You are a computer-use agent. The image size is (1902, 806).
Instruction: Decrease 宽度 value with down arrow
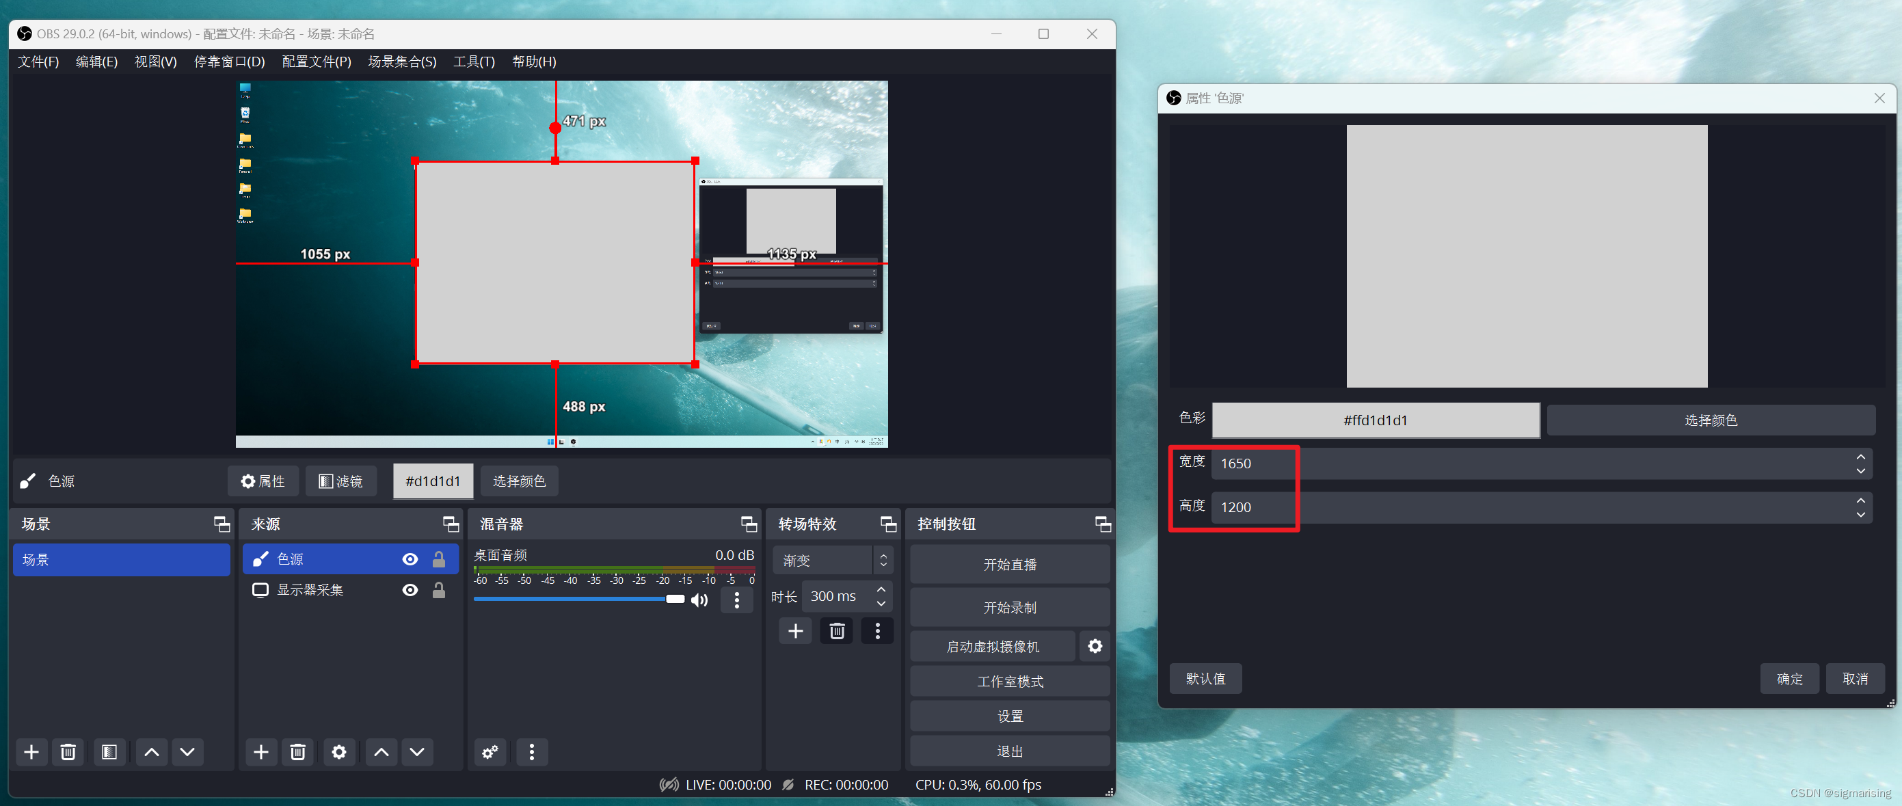click(1861, 471)
